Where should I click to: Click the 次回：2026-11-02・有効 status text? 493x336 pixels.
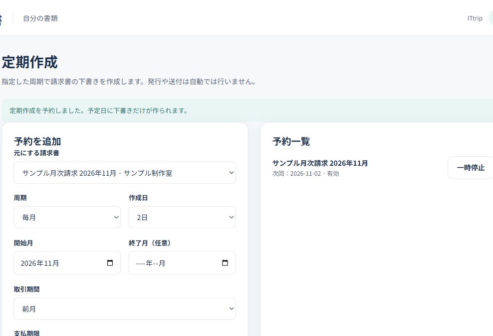(305, 174)
